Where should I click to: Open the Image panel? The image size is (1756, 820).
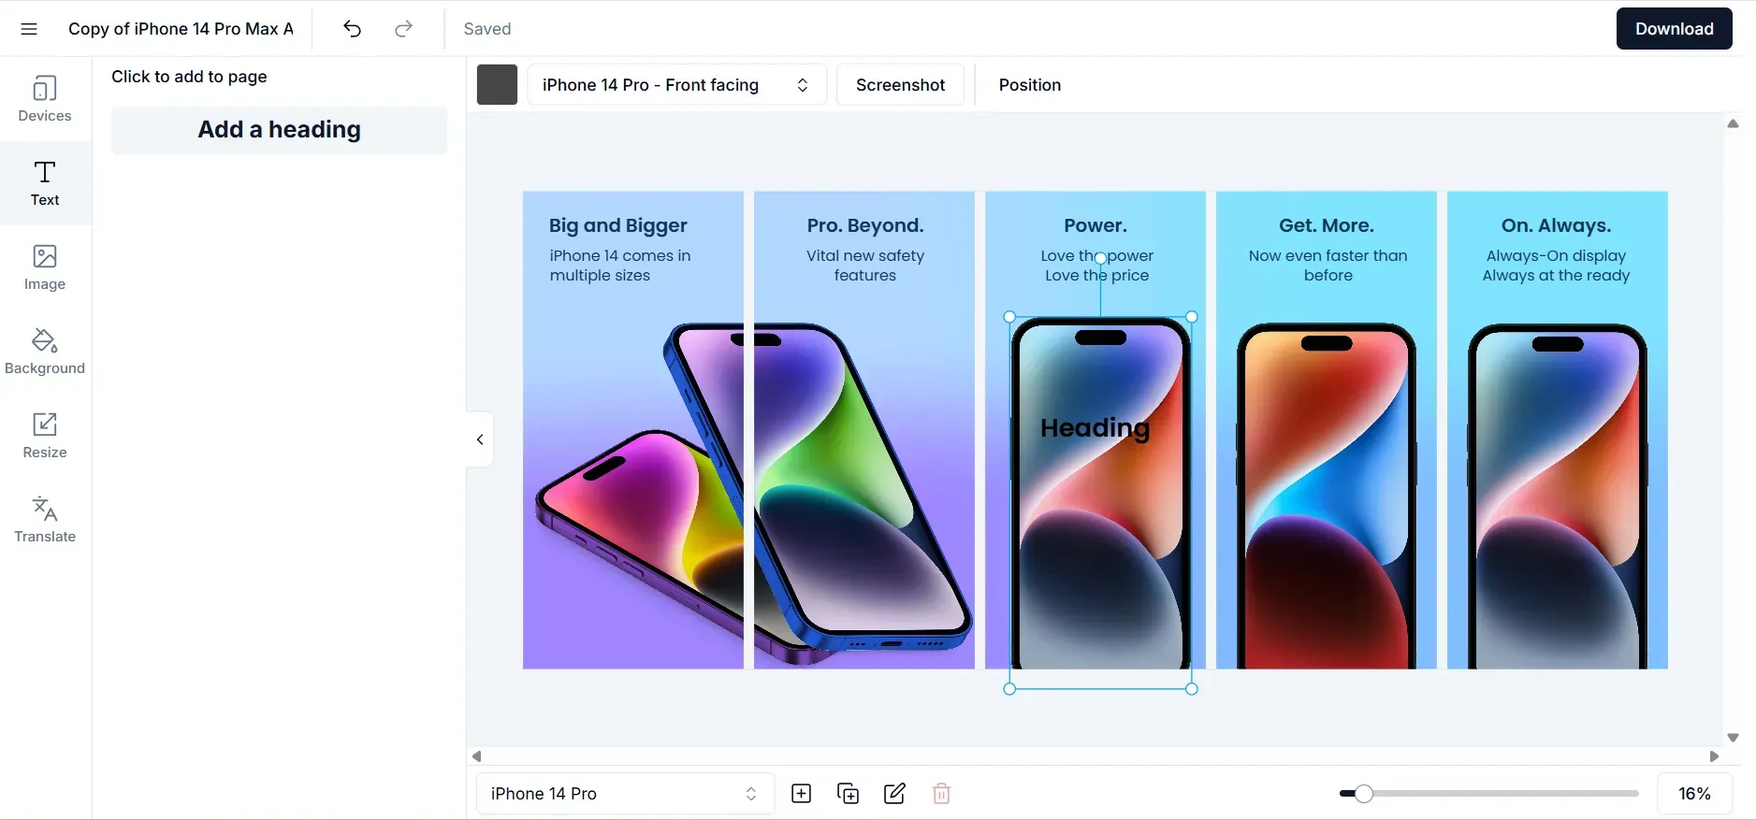pos(45,267)
